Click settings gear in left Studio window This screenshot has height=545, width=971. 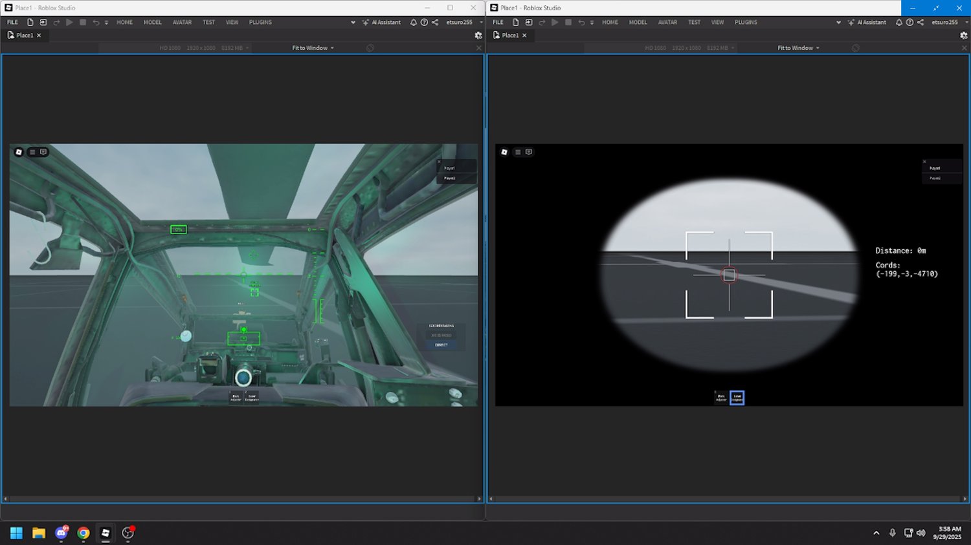[x=478, y=36]
